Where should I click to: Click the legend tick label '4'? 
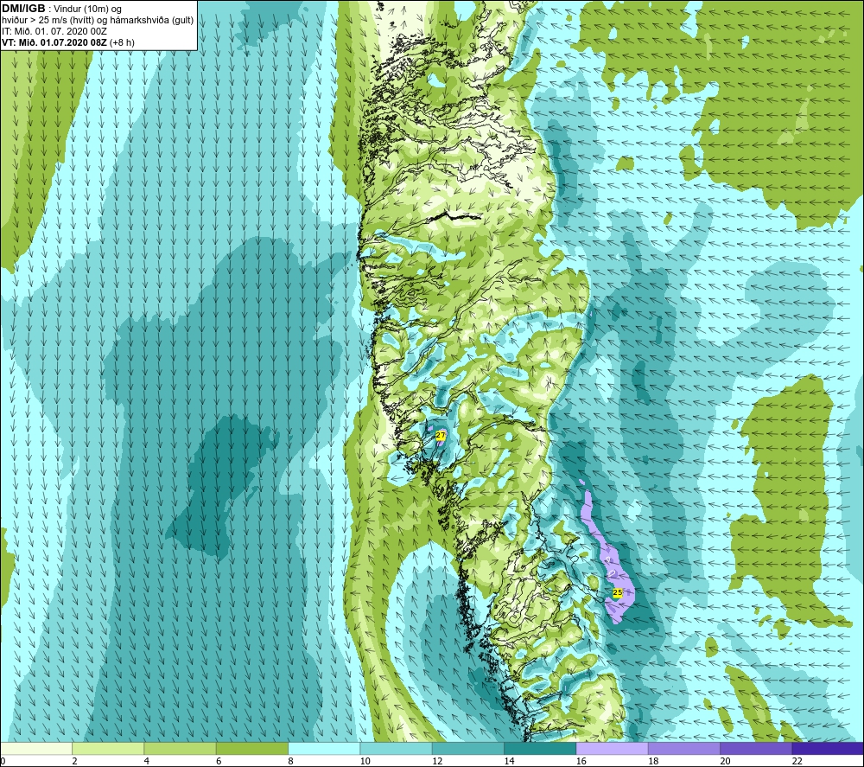[147, 762]
